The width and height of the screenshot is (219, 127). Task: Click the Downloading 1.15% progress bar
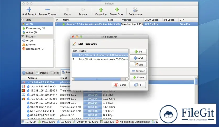132,24
